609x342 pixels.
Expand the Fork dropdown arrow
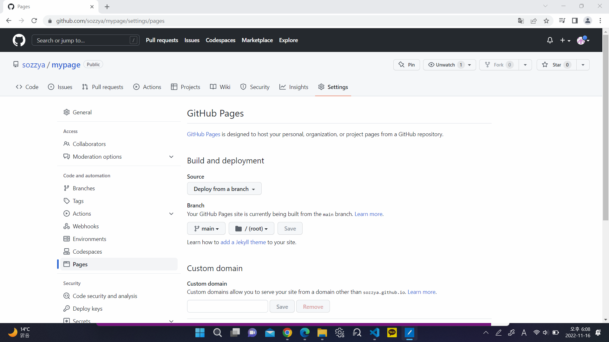pos(525,65)
